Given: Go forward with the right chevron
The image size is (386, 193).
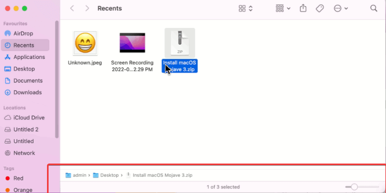Looking at the screenshot, I should (x=87, y=8).
